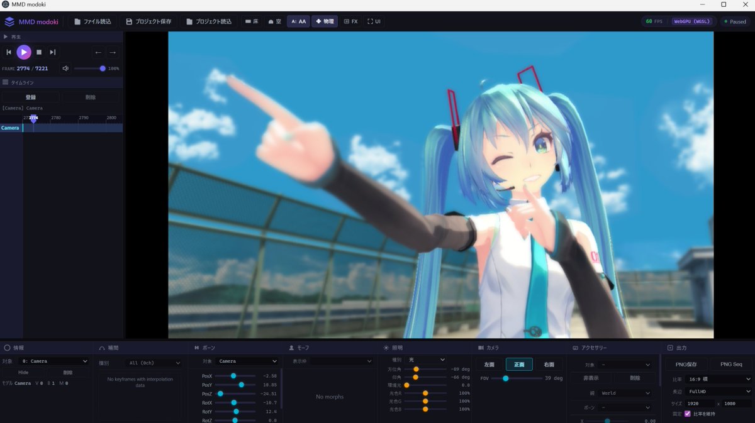Toggle the 物理 (physics) simulation button
Viewport: 755px width, 423px height.
click(x=325, y=21)
